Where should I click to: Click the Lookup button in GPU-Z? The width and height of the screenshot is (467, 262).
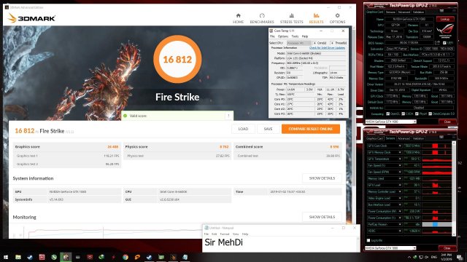coord(445,19)
